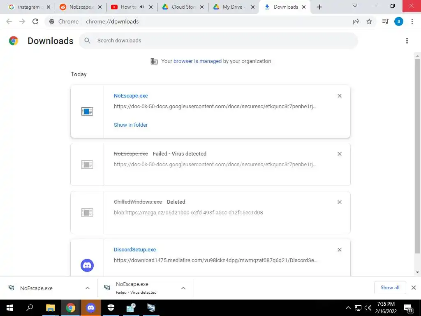Remove first NoEscape.exe from list
The height and width of the screenshot is (316, 421).
340,96
